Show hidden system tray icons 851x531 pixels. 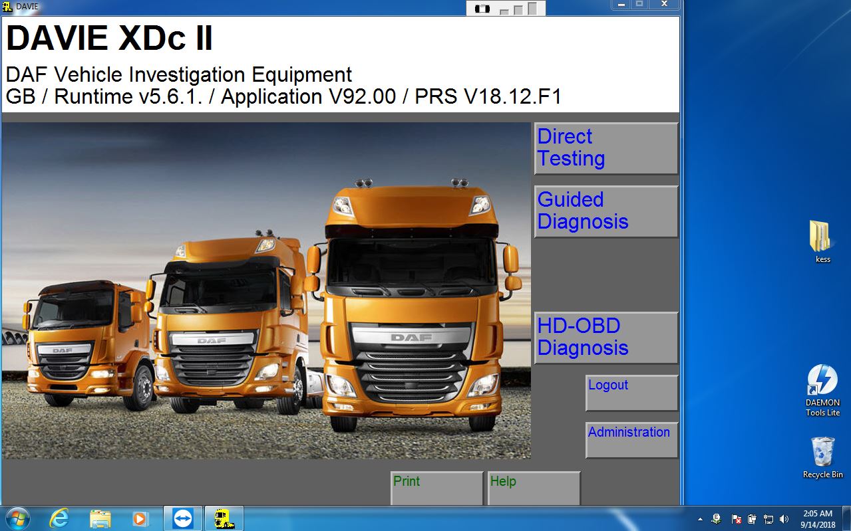tap(700, 519)
